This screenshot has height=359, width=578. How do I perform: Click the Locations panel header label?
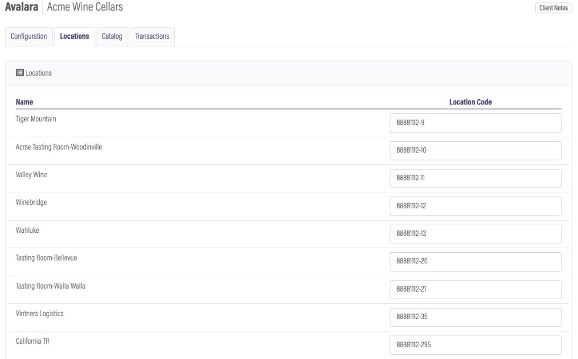38,73
